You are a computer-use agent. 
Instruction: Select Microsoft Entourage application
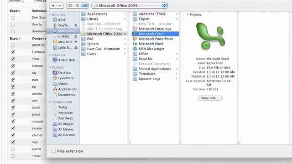pyautogui.click(x=155, y=29)
